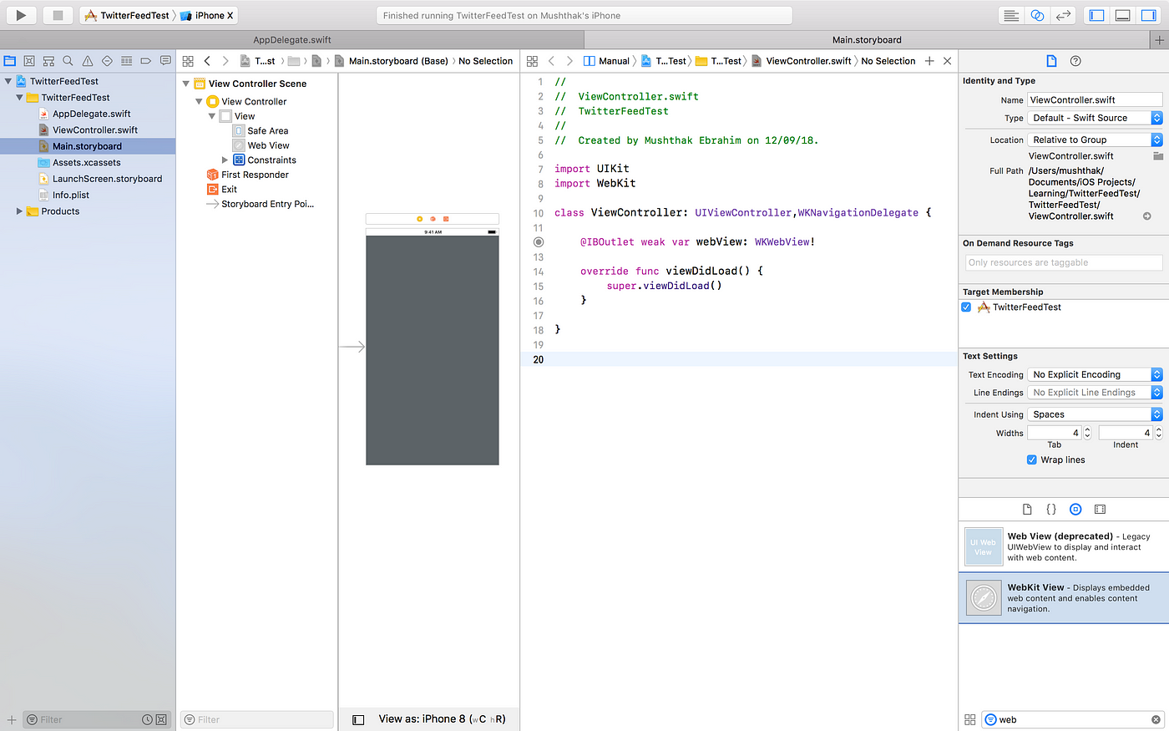This screenshot has height=731, width=1169.
Task: Open the Code Snippet library
Action: pos(1051,509)
